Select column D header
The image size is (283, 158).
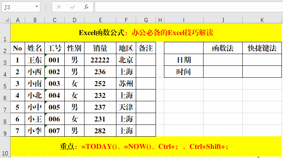(x=74, y=20)
